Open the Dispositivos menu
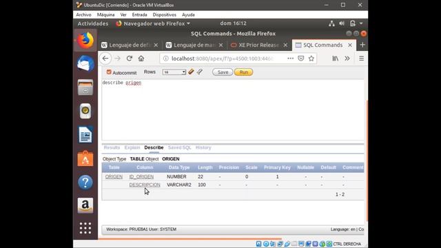The height and width of the screenshot is (248, 441). tap(165, 14)
